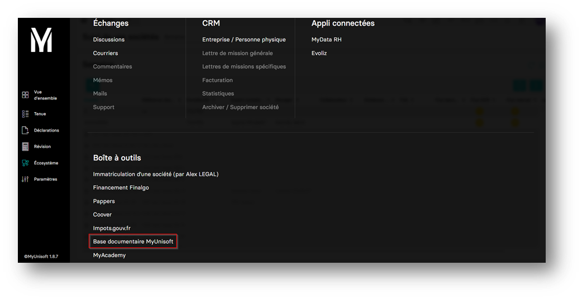
Task: Open the MyAcademy link
Action: click(109, 255)
